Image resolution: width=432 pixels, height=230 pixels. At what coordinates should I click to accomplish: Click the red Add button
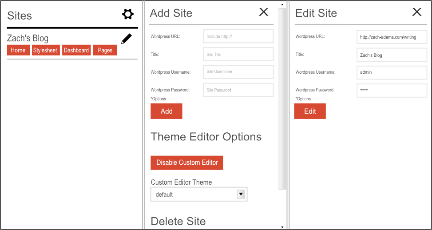[x=166, y=111]
